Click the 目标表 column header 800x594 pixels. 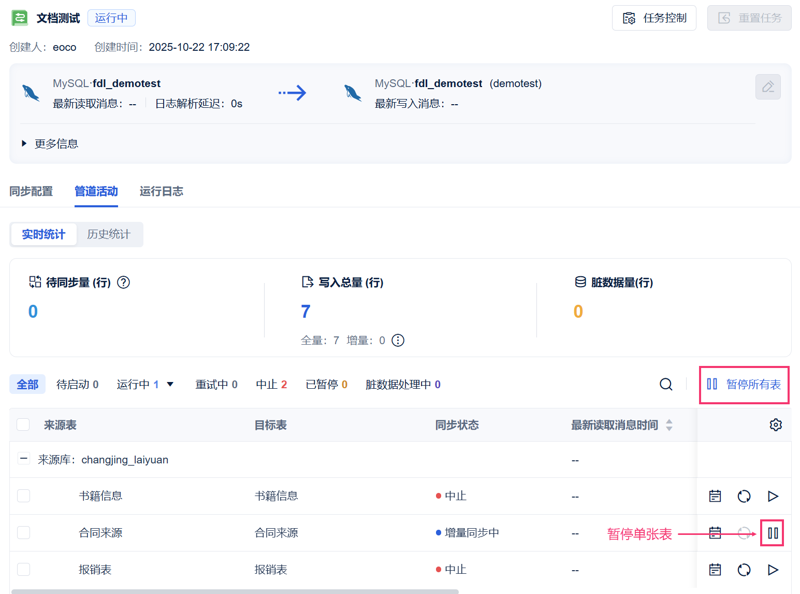tap(270, 425)
